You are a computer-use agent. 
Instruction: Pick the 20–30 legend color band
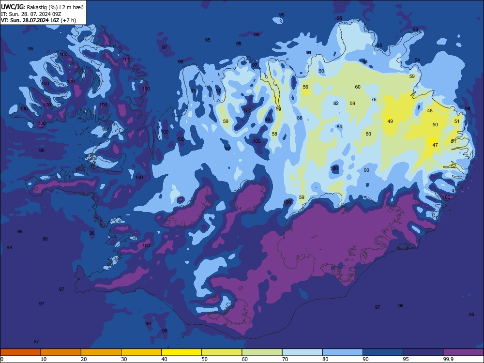(101, 352)
